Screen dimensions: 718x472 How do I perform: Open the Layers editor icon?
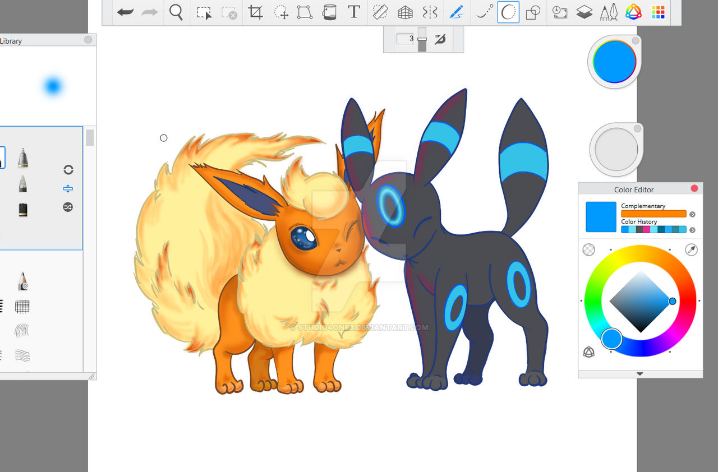point(584,12)
